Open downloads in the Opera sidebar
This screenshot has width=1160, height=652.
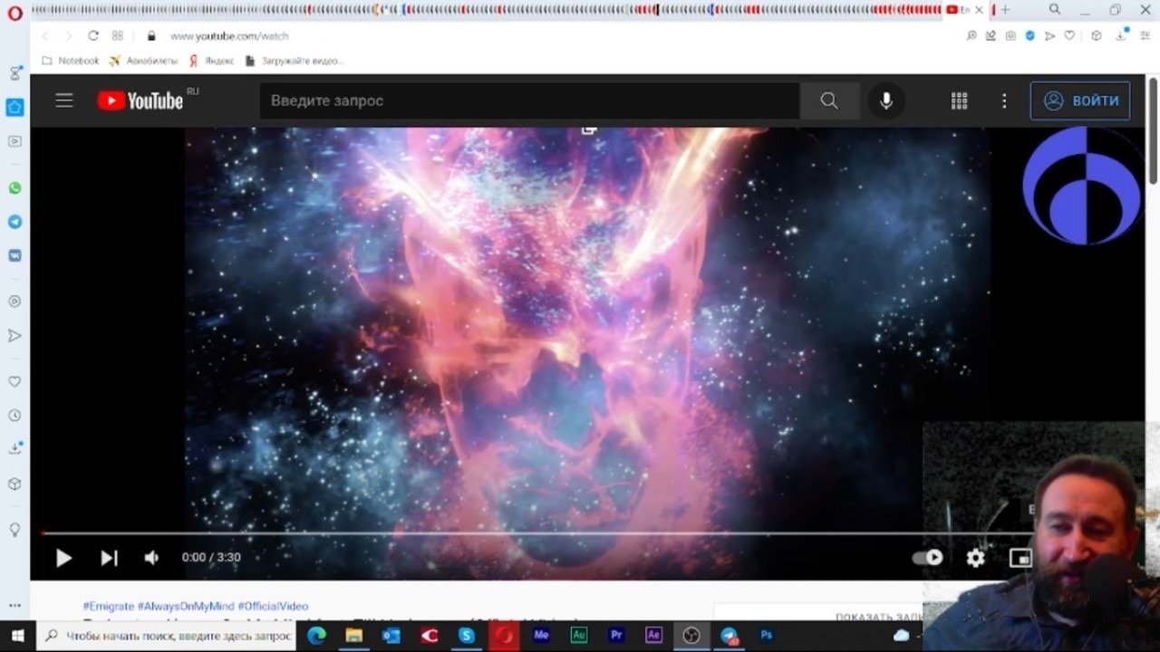(x=14, y=448)
